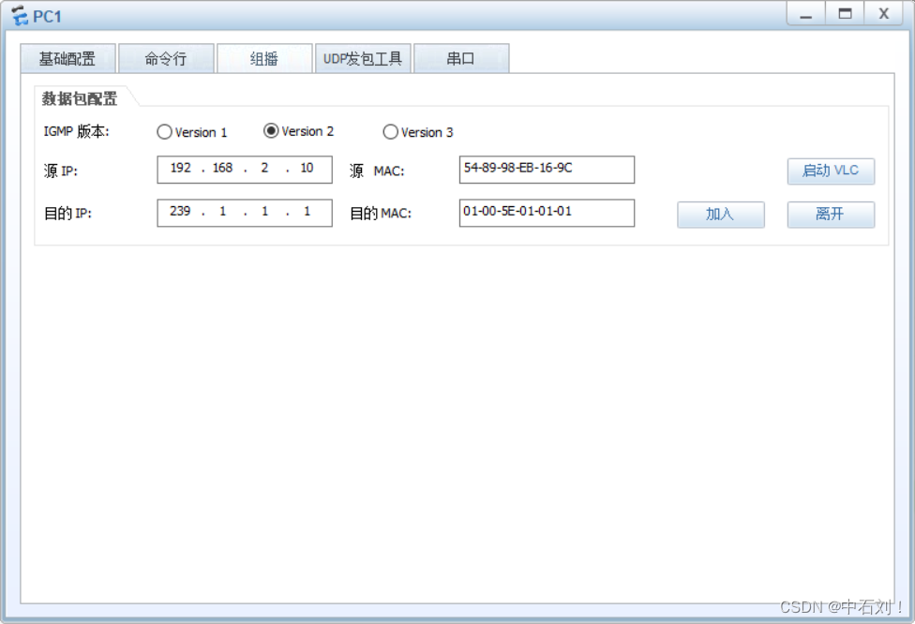Click inside the 源 IP address field
Viewport: 915px width, 624px height.
244,170
